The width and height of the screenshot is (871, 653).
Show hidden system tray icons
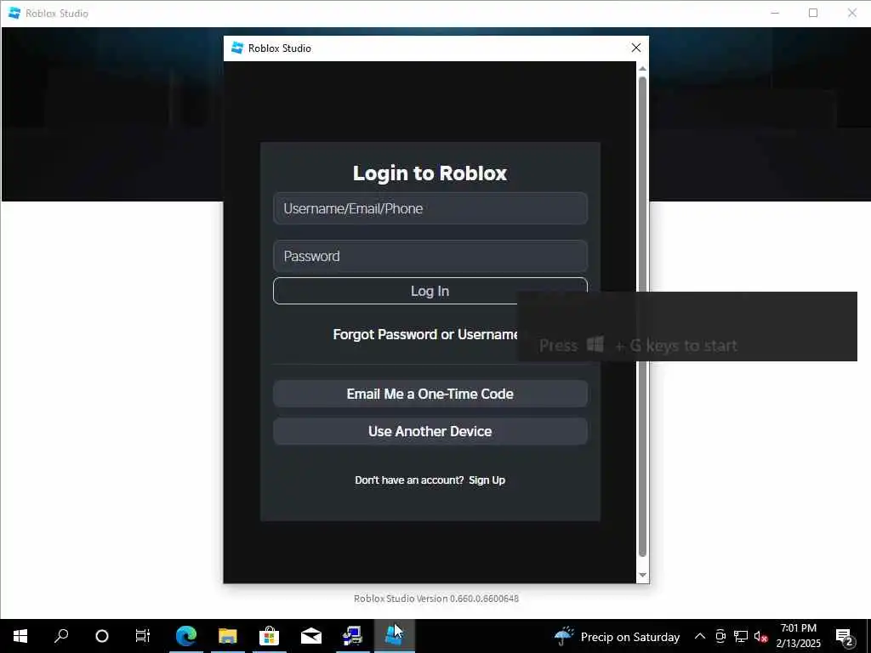point(700,636)
